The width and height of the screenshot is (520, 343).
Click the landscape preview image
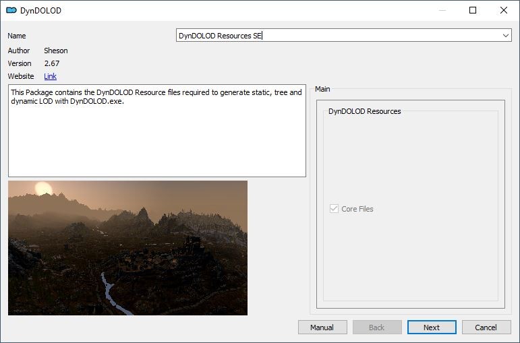(x=127, y=248)
